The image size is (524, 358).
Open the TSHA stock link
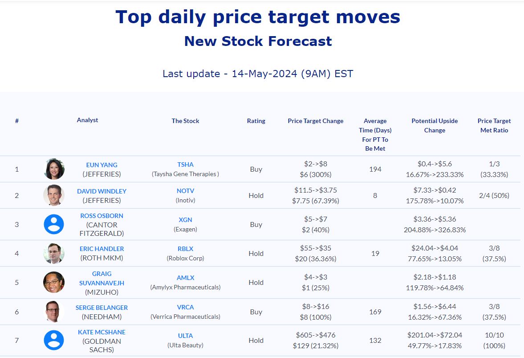(x=186, y=165)
